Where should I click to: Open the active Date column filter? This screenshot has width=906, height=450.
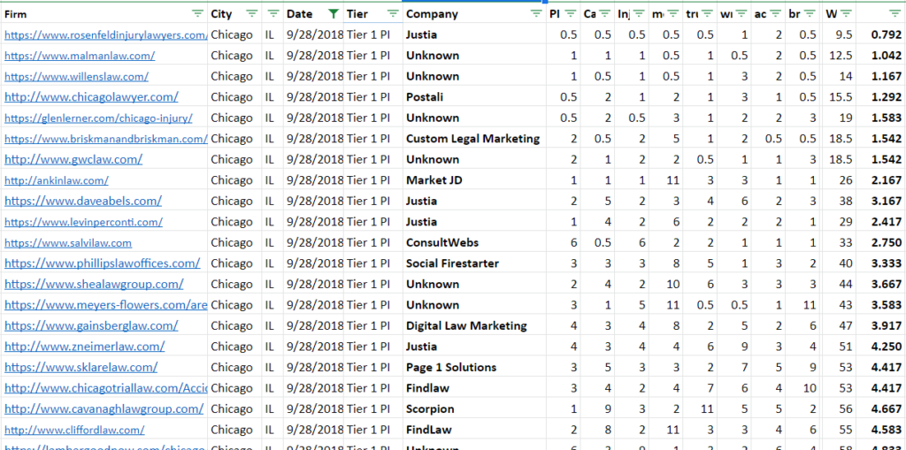pyautogui.click(x=334, y=14)
